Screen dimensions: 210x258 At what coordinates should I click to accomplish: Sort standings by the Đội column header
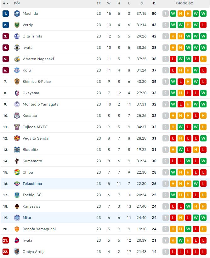17,3
